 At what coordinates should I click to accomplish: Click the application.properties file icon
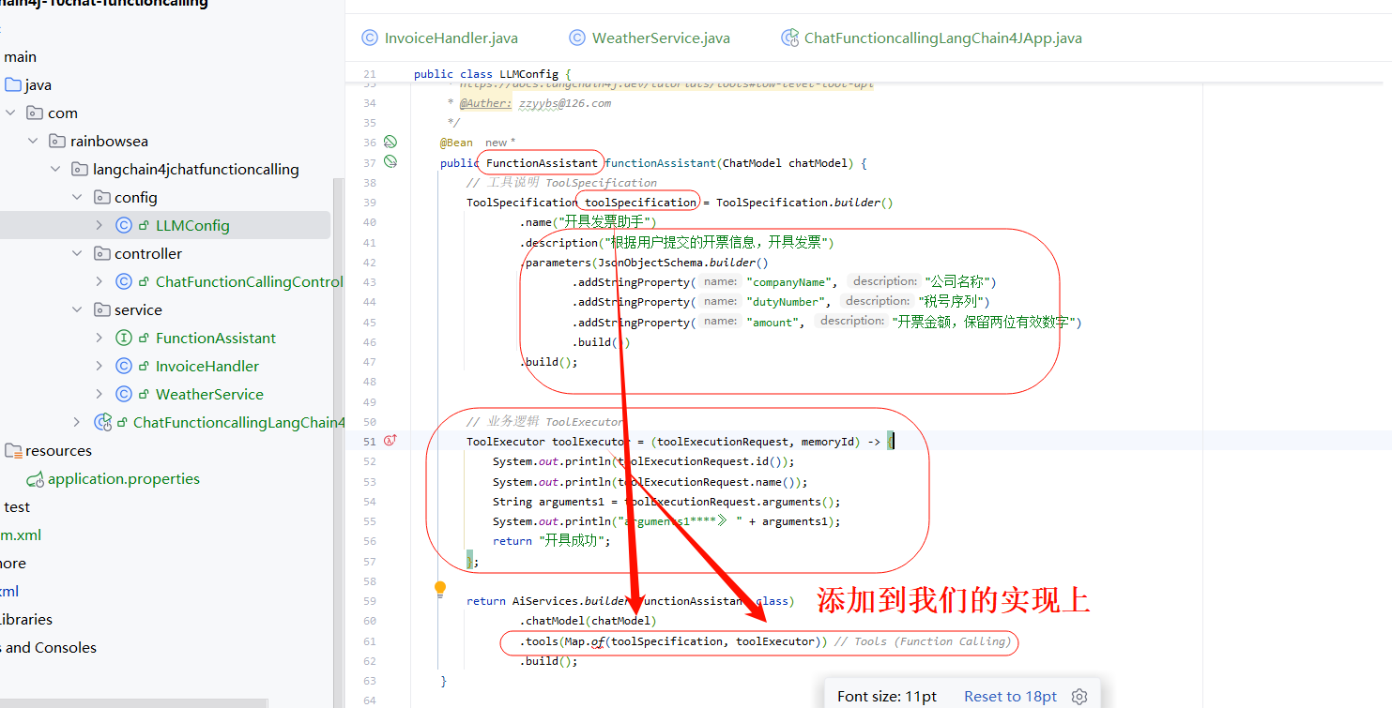[36, 479]
